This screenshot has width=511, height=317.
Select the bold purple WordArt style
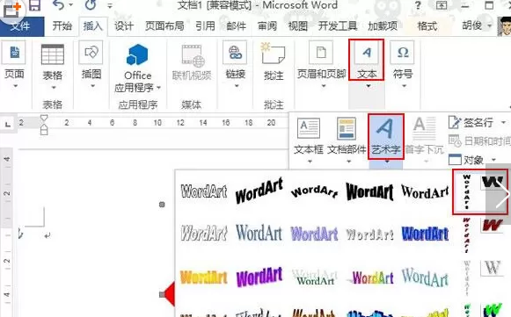[259, 277]
